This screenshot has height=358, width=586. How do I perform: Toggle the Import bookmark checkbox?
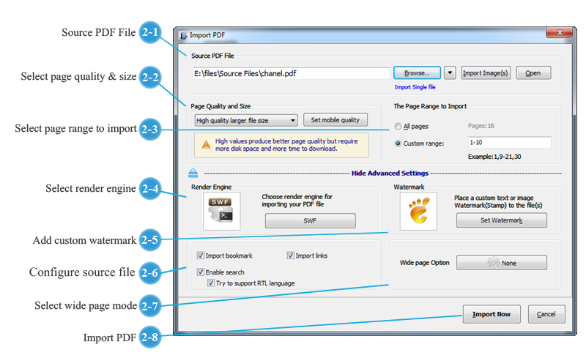pos(201,256)
